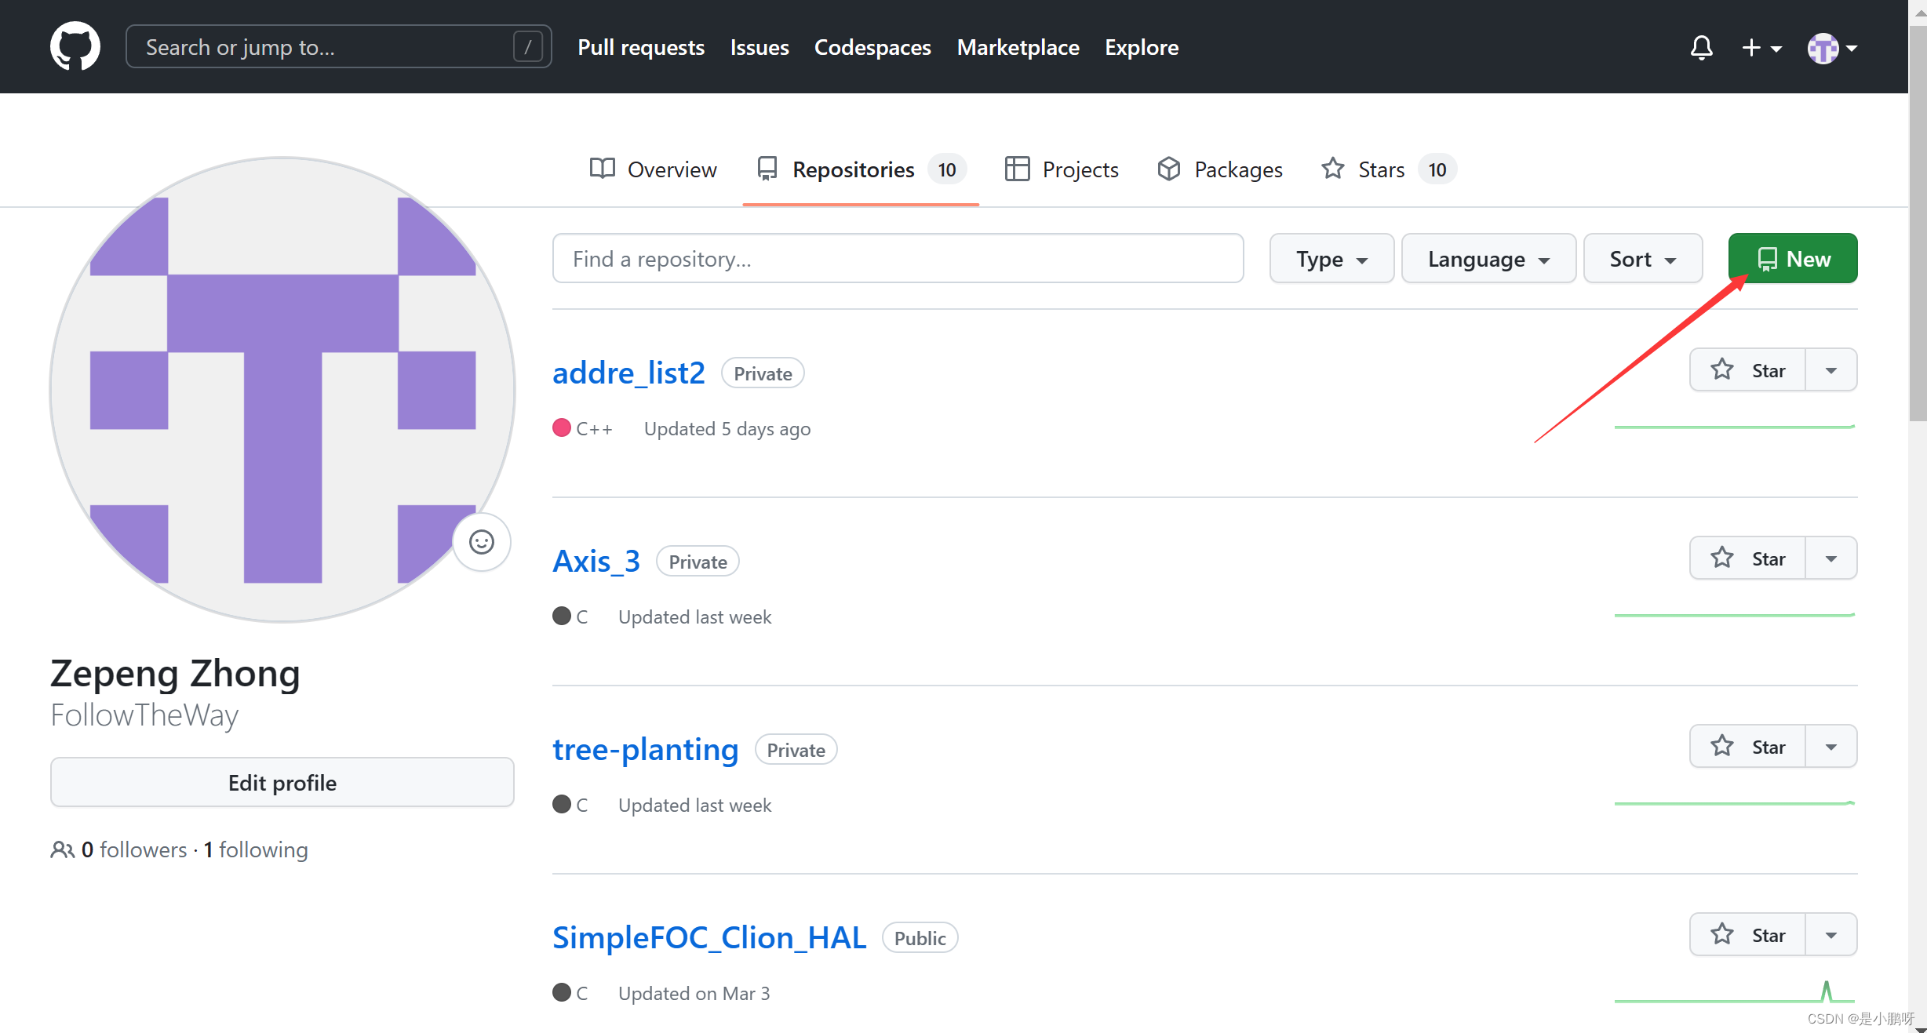This screenshot has height=1033, width=1927.
Task: Click the user avatar in the header
Action: point(1823,48)
